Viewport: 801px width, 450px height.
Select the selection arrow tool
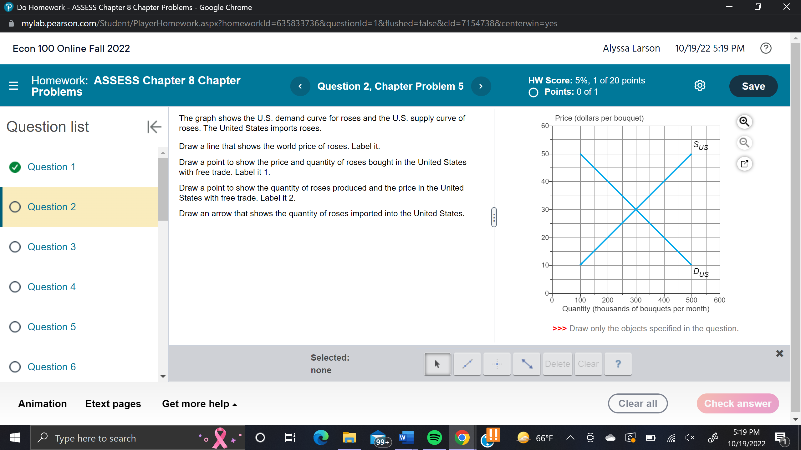pos(437,364)
